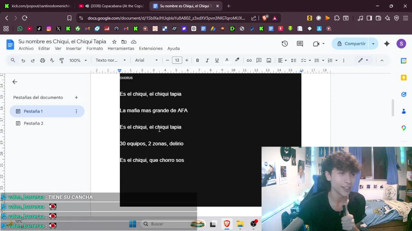Open the Herramientas menu
The image size is (412, 231).
pyautogui.click(x=121, y=48)
